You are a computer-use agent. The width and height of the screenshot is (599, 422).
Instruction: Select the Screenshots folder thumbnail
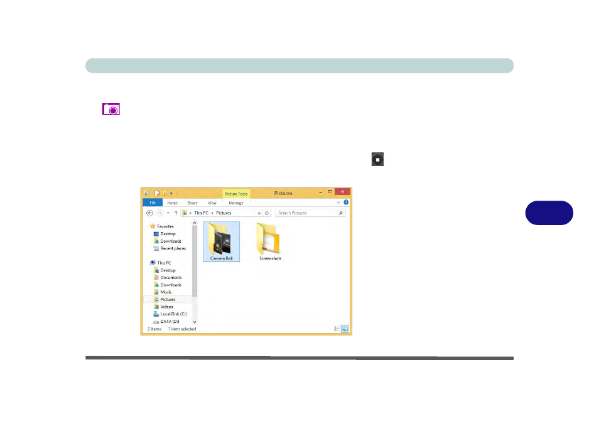270,241
